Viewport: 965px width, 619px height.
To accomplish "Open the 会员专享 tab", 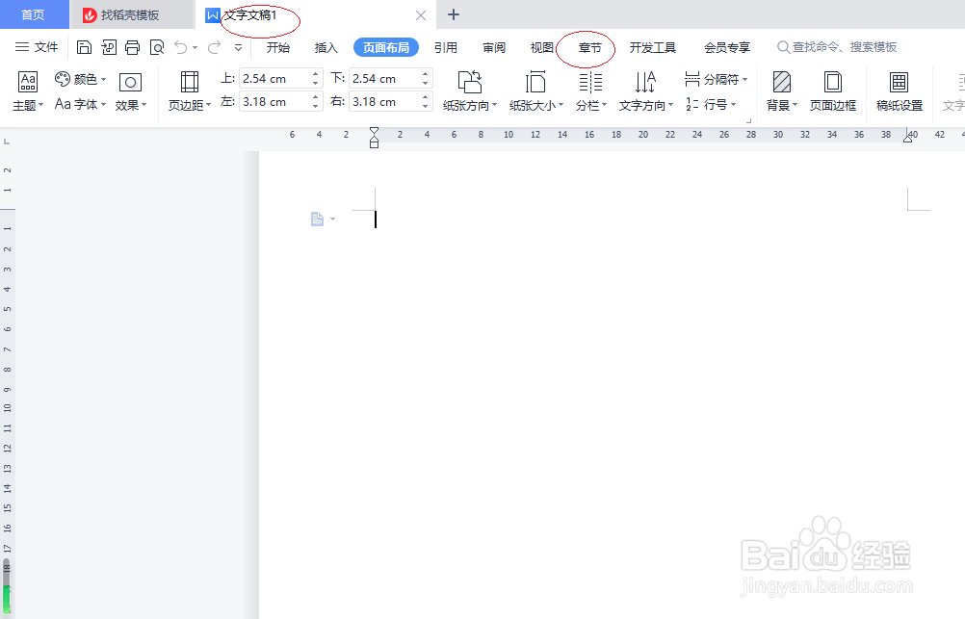I will pyautogui.click(x=727, y=47).
